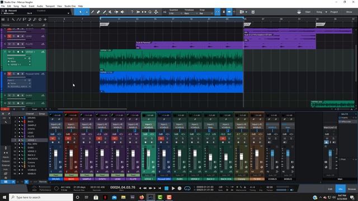
Task: Open the Transport menu
Action: 50,6
